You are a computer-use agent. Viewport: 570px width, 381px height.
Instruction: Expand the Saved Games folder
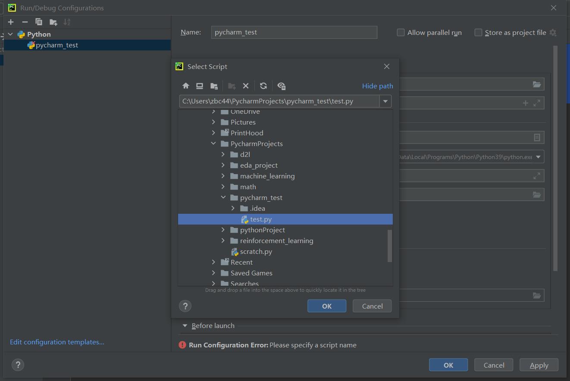coord(213,273)
